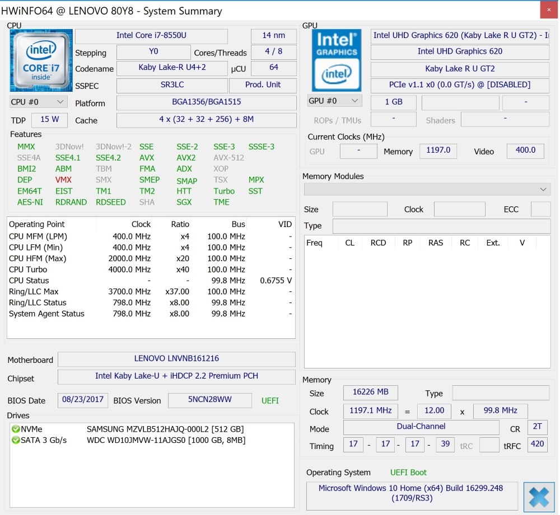Click the Memory Clock field 1197.1 MHz
560x515 pixels.
click(370, 411)
